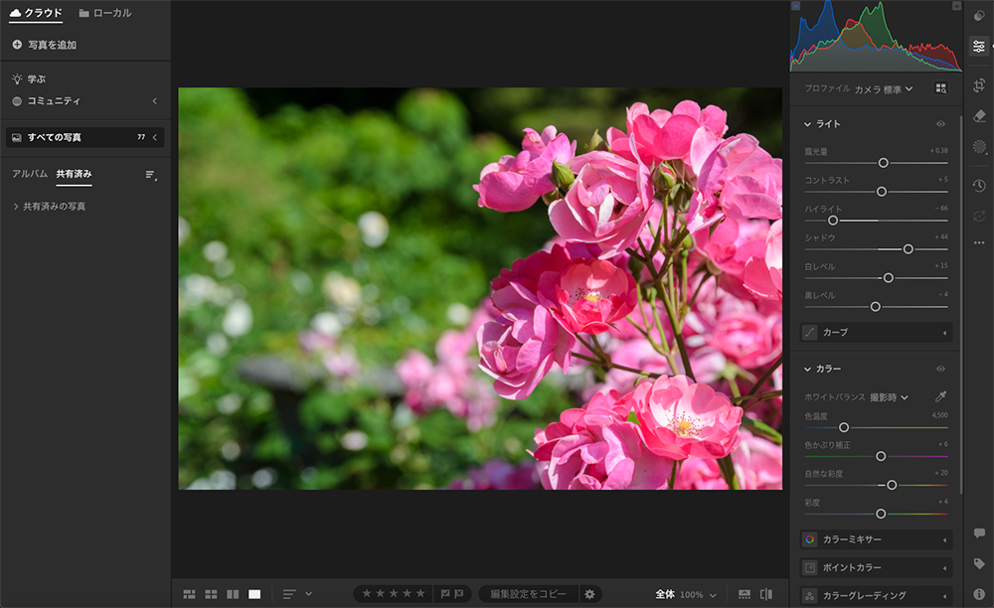The image size is (994, 608).
Task: Open the Versions history icon
Action: (x=979, y=185)
